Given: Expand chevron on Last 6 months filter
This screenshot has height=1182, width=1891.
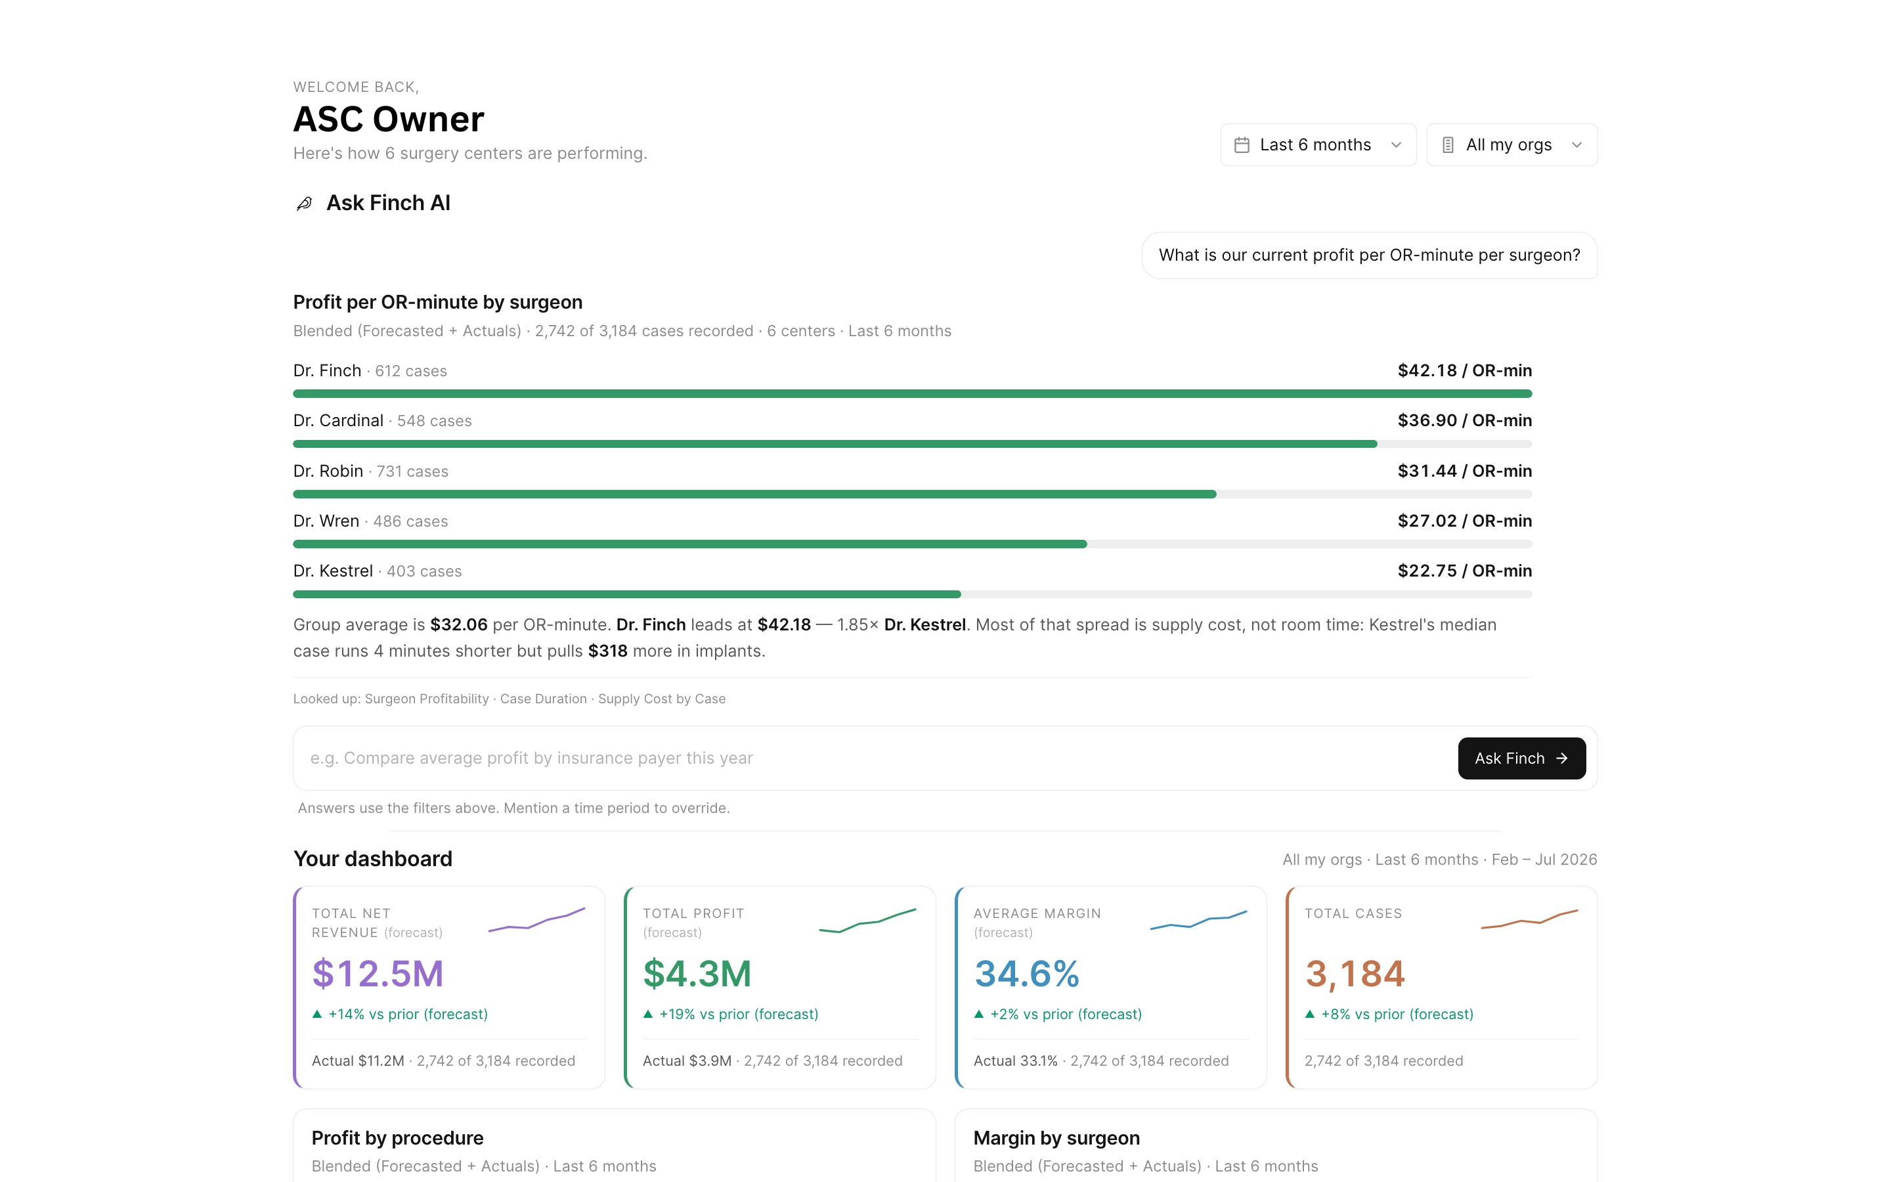Looking at the screenshot, I should click(x=1397, y=144).
